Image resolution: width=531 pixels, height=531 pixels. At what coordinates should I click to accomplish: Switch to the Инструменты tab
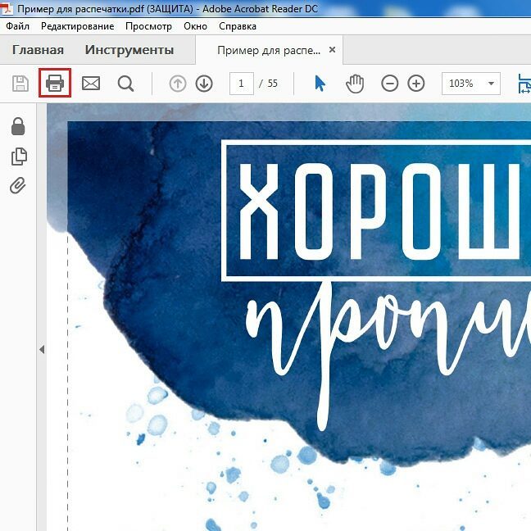pyautogui.click(x=129, y=50)
